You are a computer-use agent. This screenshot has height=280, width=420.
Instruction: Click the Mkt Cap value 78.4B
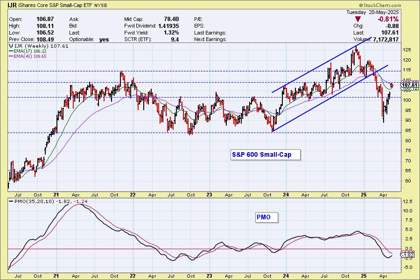(171, 19)
